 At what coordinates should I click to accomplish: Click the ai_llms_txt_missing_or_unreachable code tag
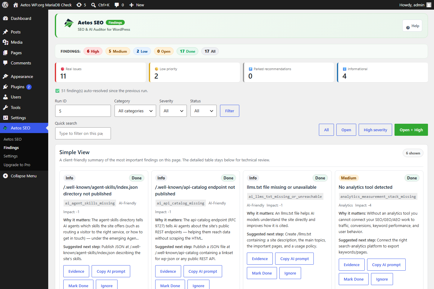coord(285,197)
